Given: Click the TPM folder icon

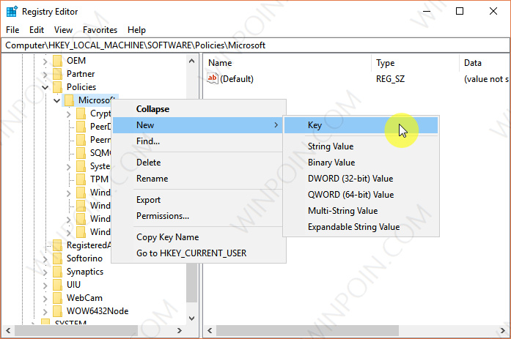Looking at the screenshot, I should coord(81,179).
